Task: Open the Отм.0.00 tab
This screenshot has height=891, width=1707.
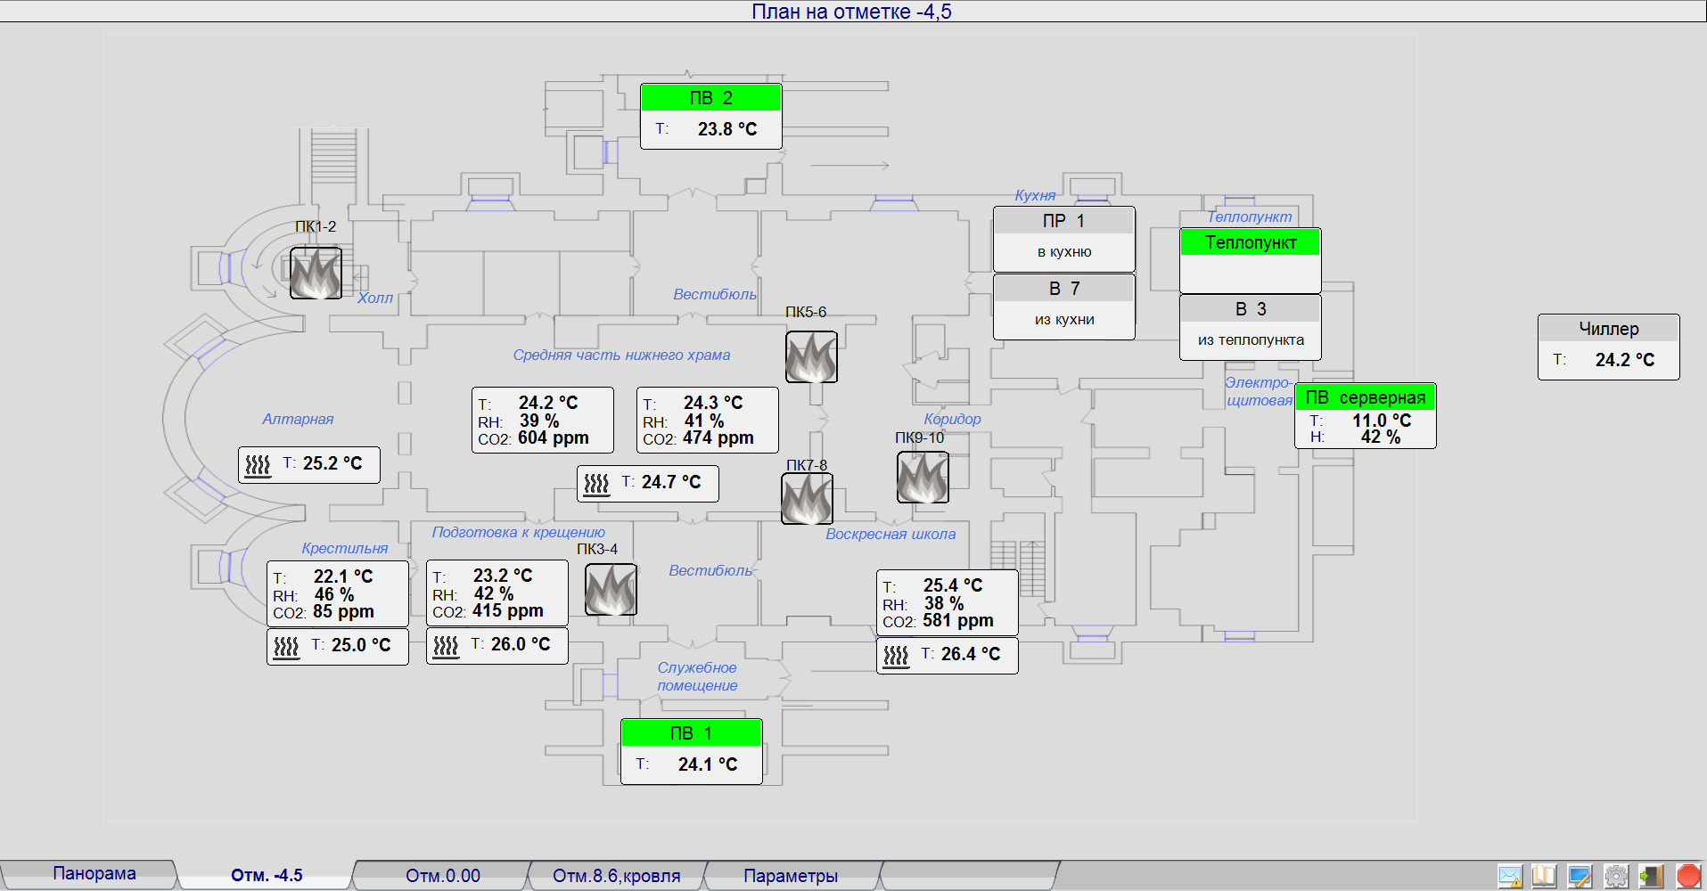Action: coord(443,876)
